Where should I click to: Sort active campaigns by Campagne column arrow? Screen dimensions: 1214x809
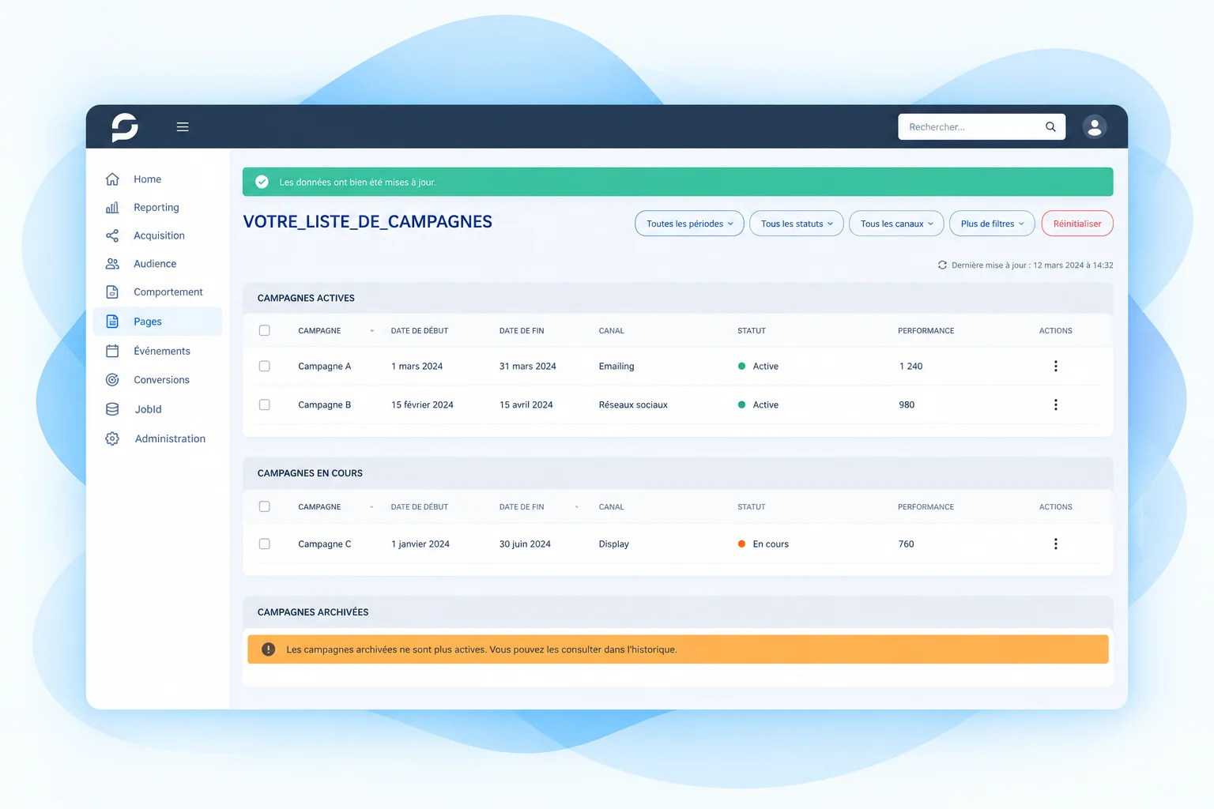371,331
